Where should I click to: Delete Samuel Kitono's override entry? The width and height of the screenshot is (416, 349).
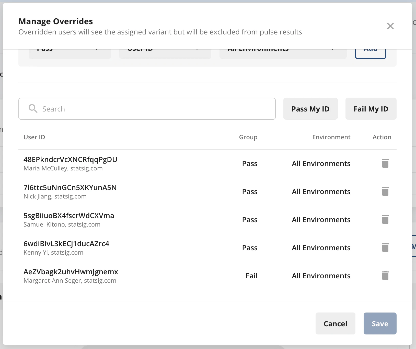click(x=385, y=219)
